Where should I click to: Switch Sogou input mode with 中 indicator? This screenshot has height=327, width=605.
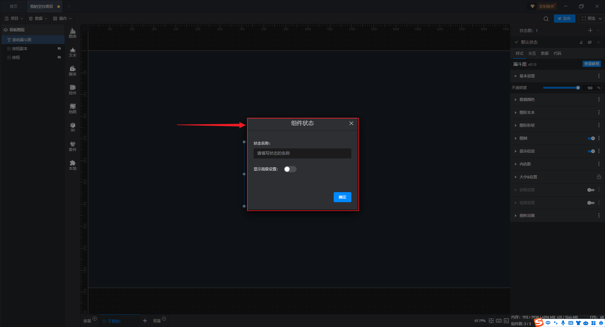(x=548, y=323)
